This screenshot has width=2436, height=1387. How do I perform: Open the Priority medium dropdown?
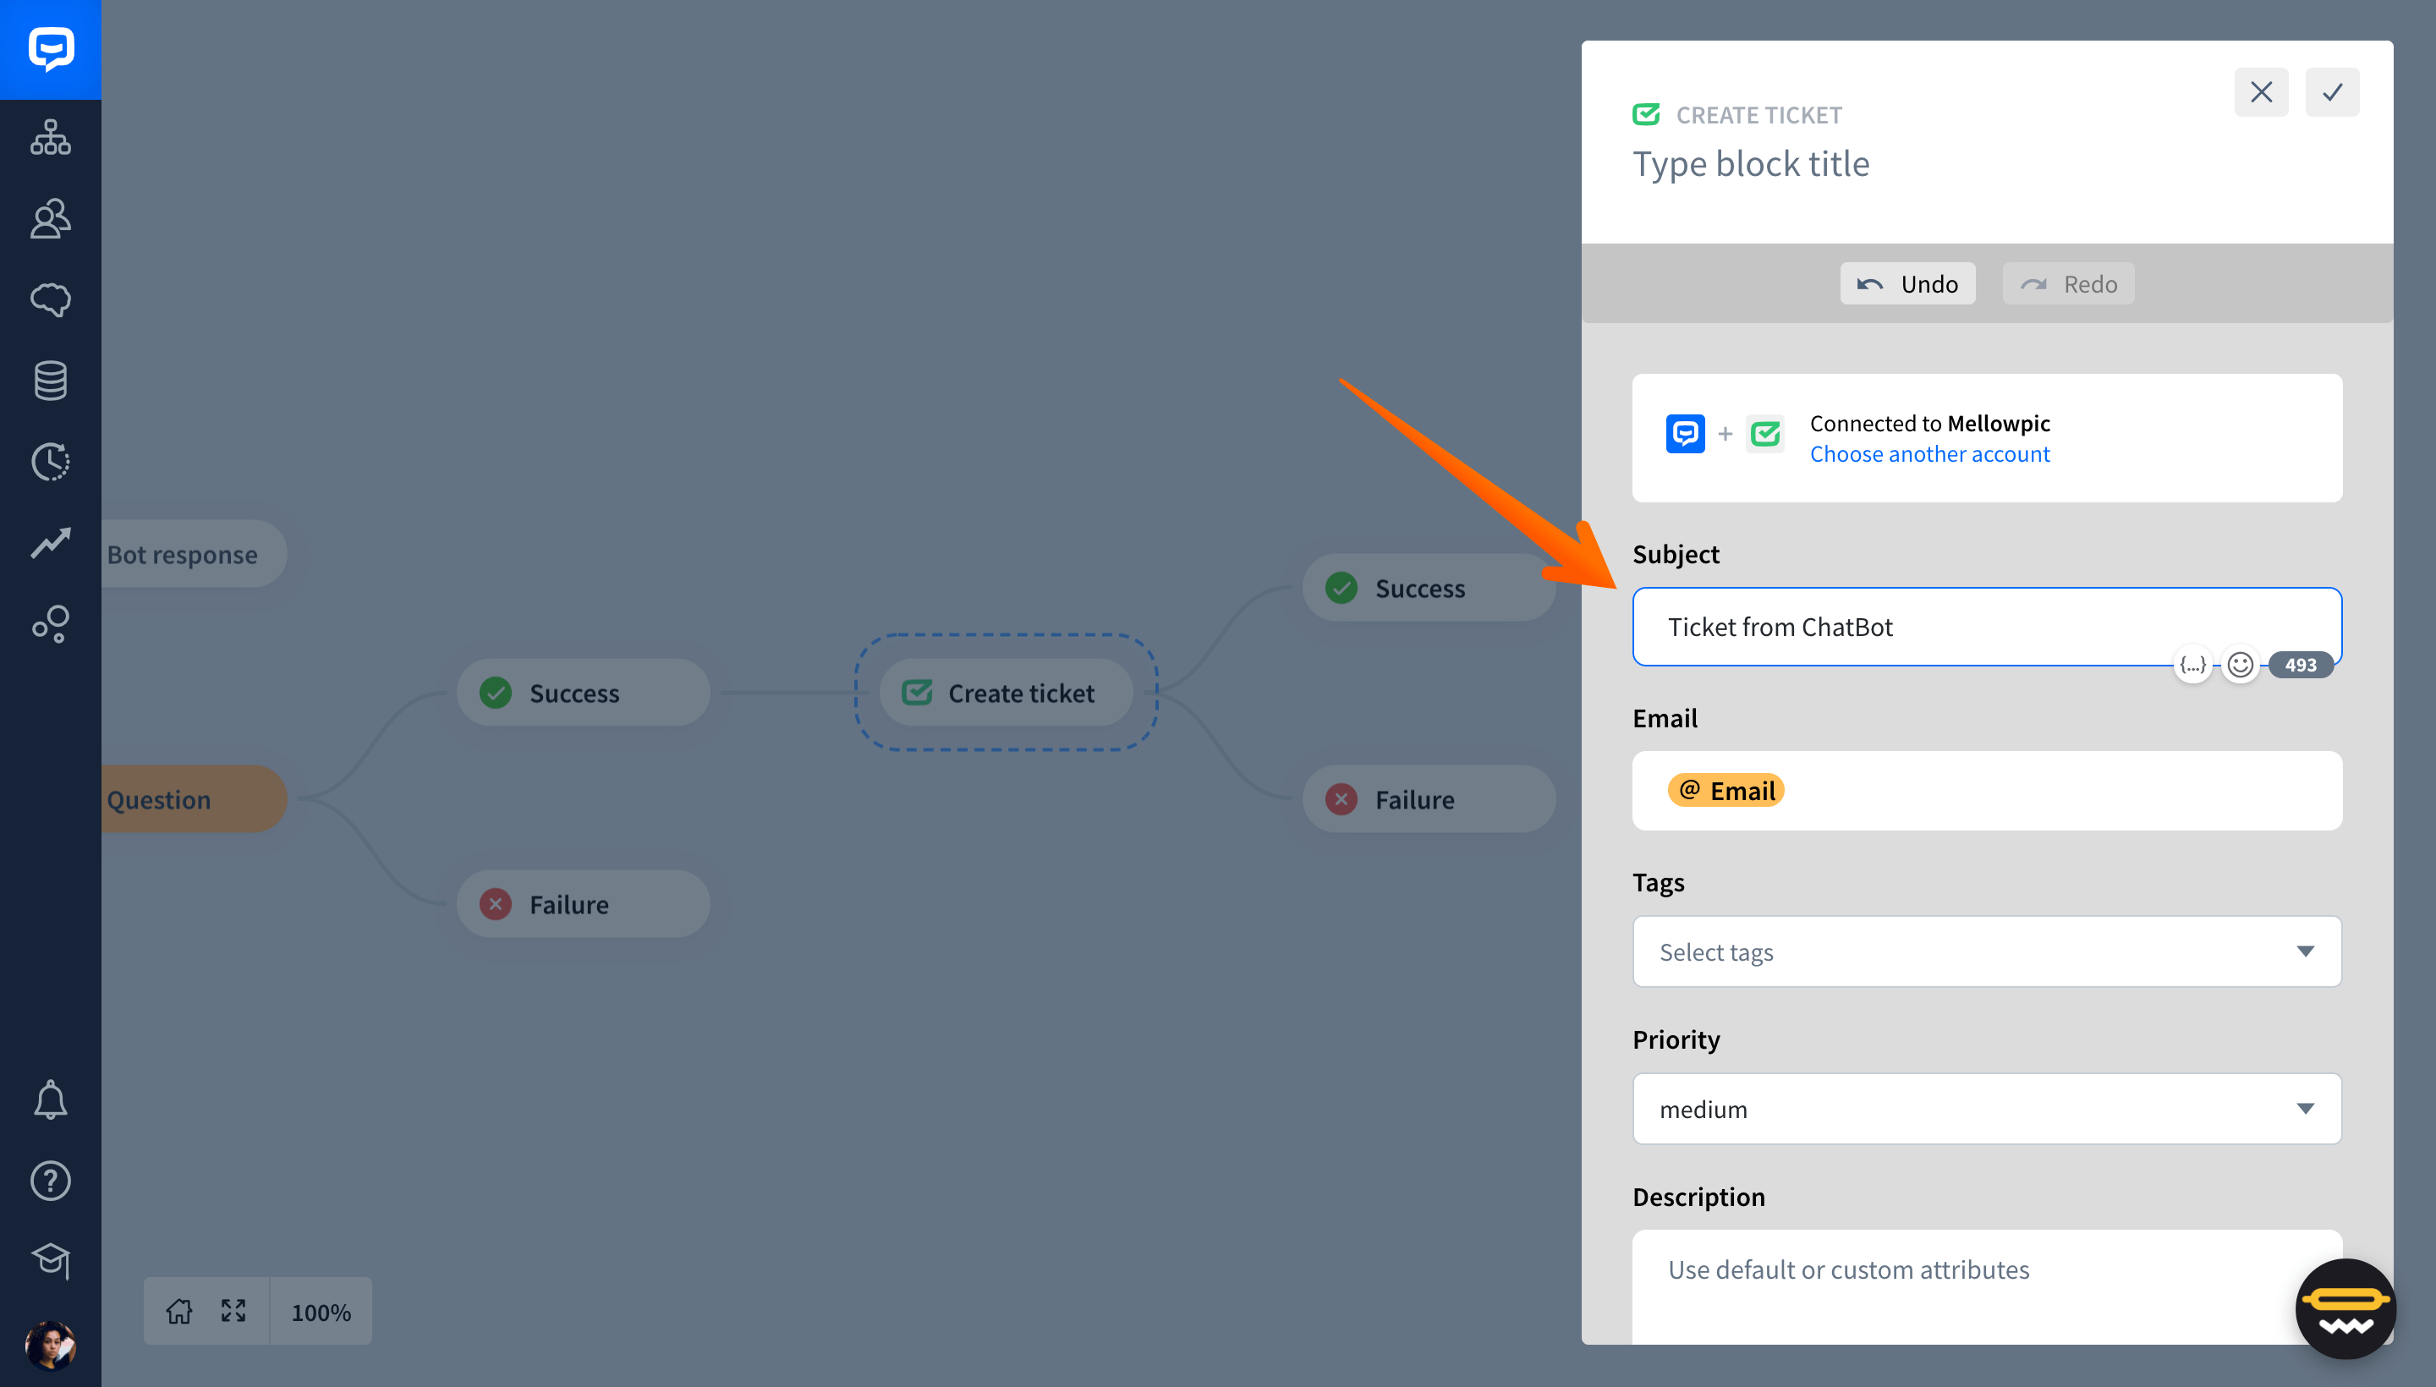pos(1988,1109)
